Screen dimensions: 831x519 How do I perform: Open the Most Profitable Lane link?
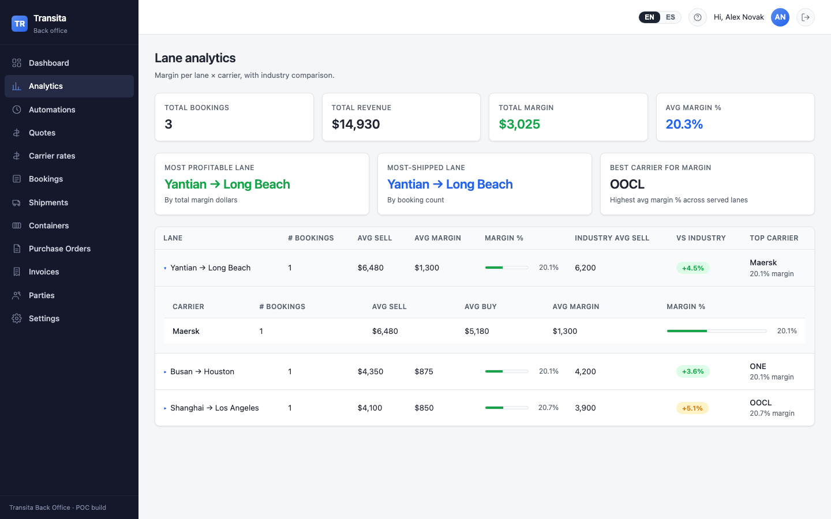(227, 184)
